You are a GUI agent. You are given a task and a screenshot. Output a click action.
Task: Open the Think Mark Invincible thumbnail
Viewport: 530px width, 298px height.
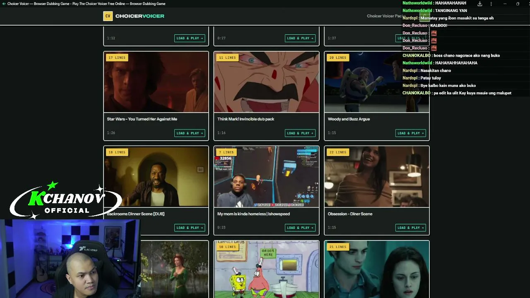click(x=267, y=82)
